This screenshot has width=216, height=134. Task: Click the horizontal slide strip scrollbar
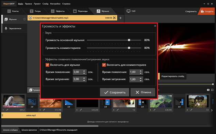tap(50, 126)
